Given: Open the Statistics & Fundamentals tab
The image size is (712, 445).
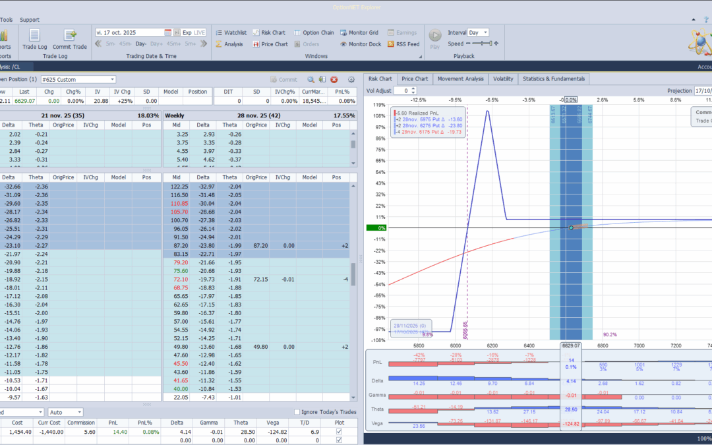Looking at the screenshot, I should [x=553, y=78].
